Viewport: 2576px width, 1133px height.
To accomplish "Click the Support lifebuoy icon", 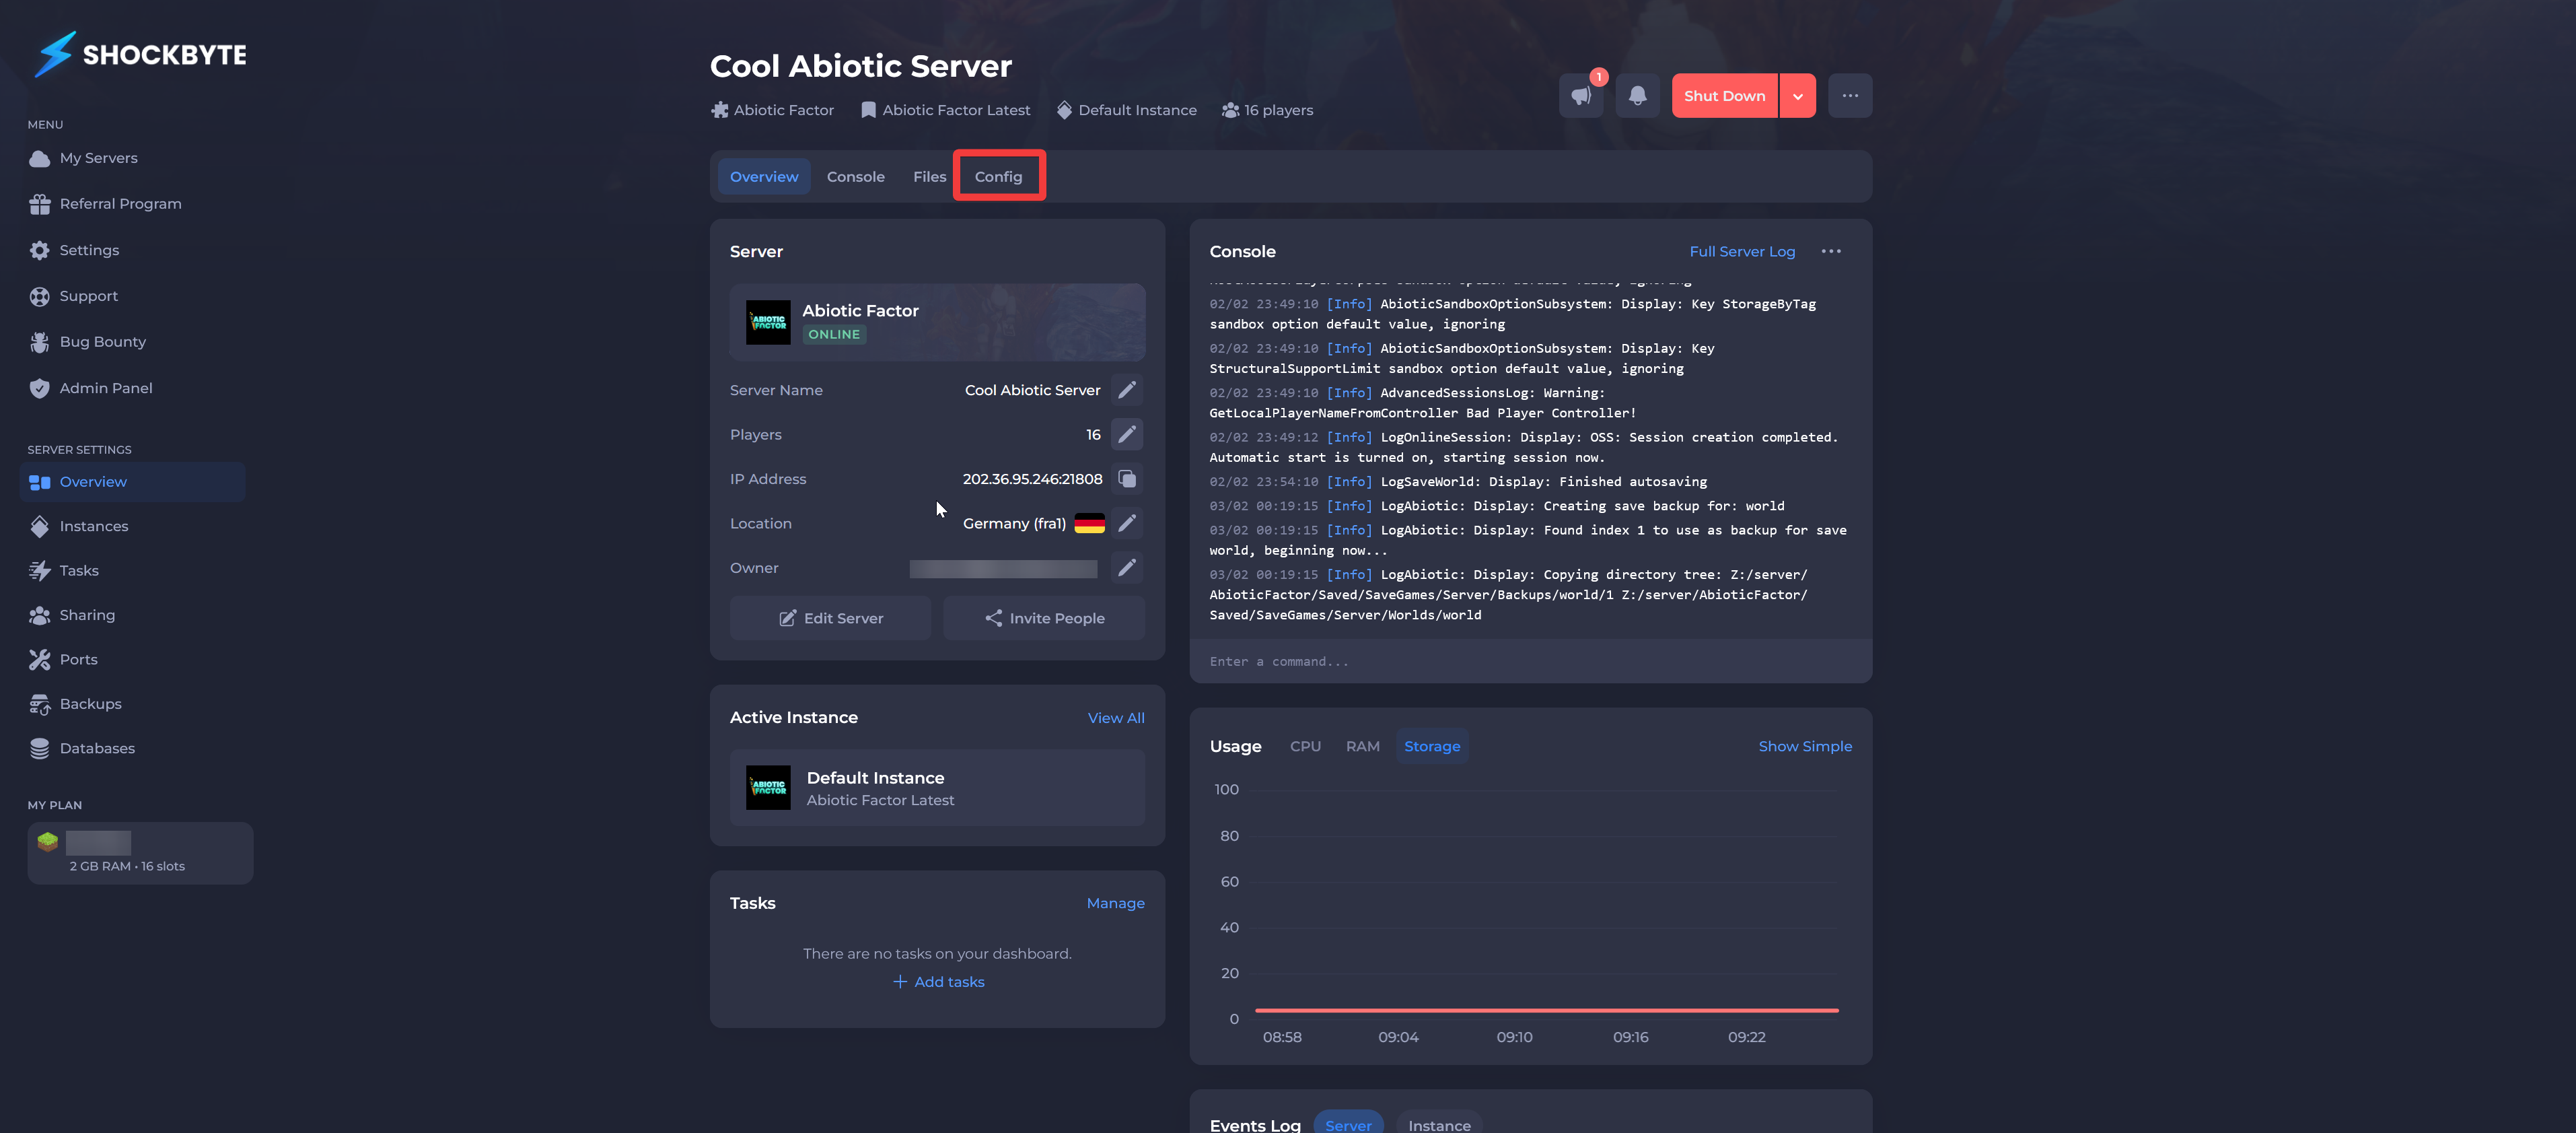I will (x=39, y=296).
